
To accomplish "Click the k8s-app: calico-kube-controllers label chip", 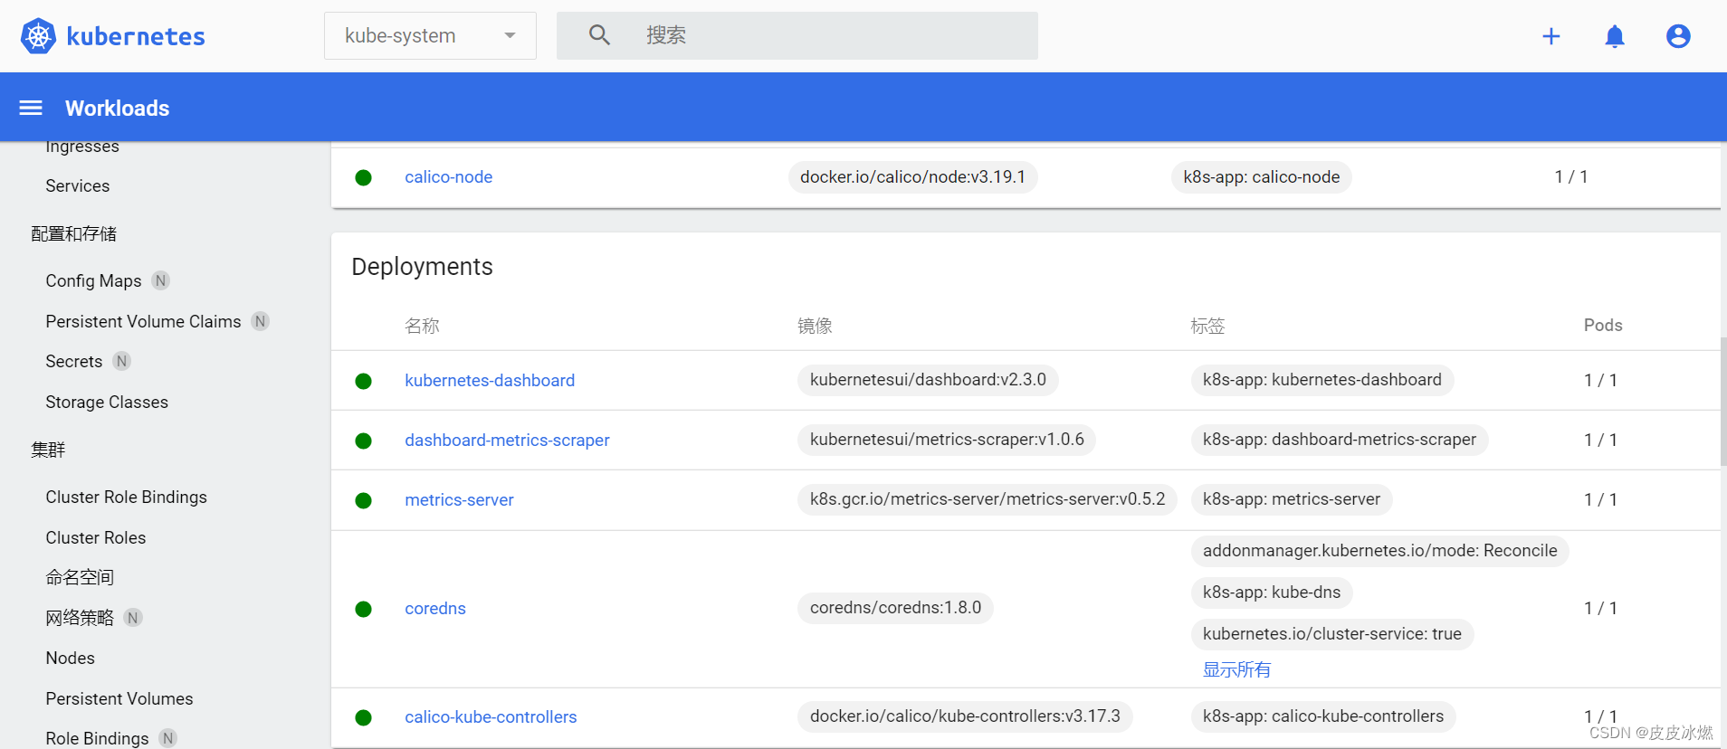I will coord(1323,716).
